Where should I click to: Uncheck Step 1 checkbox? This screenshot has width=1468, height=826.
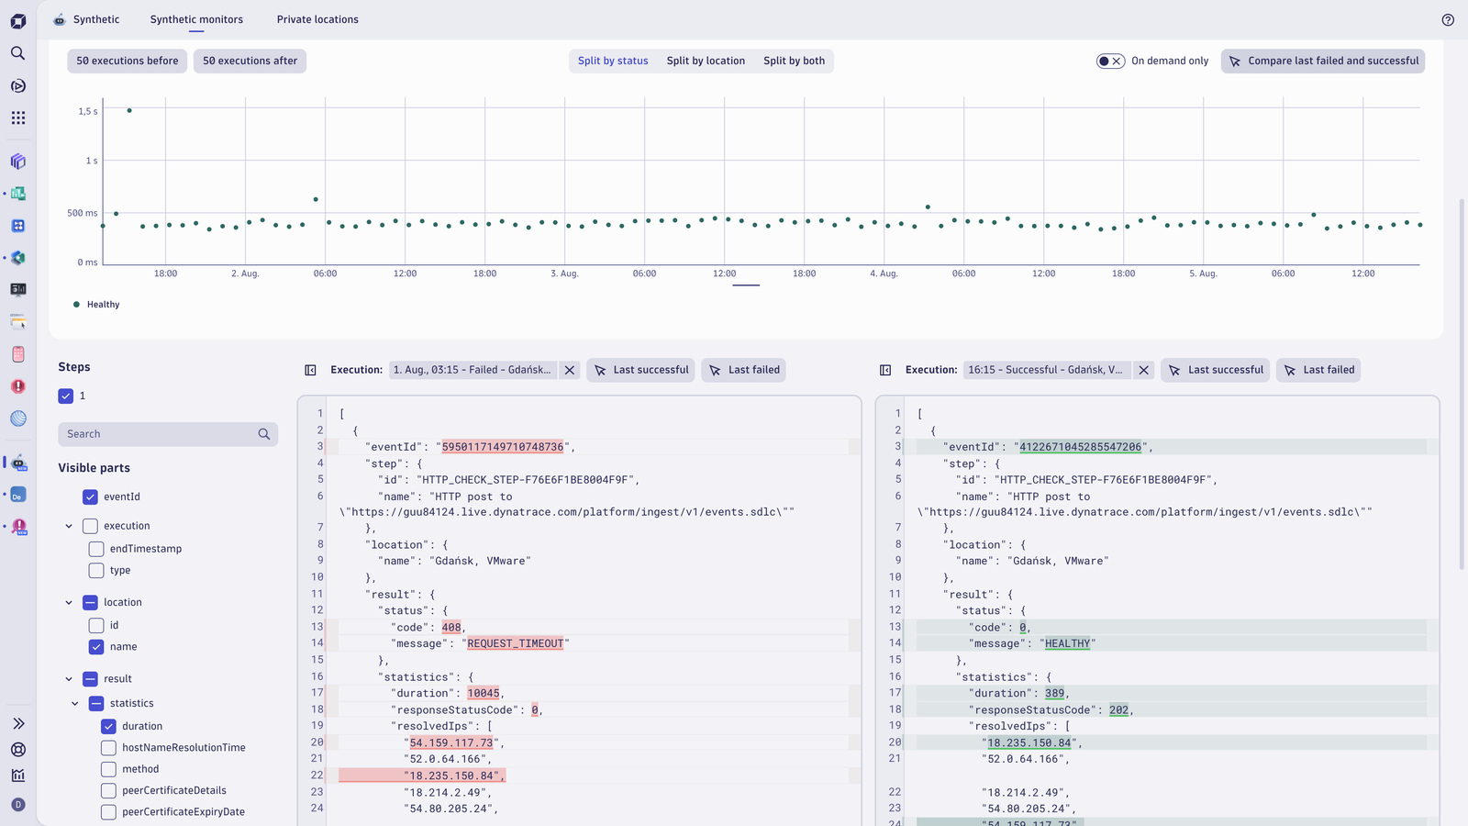(65, 396)
